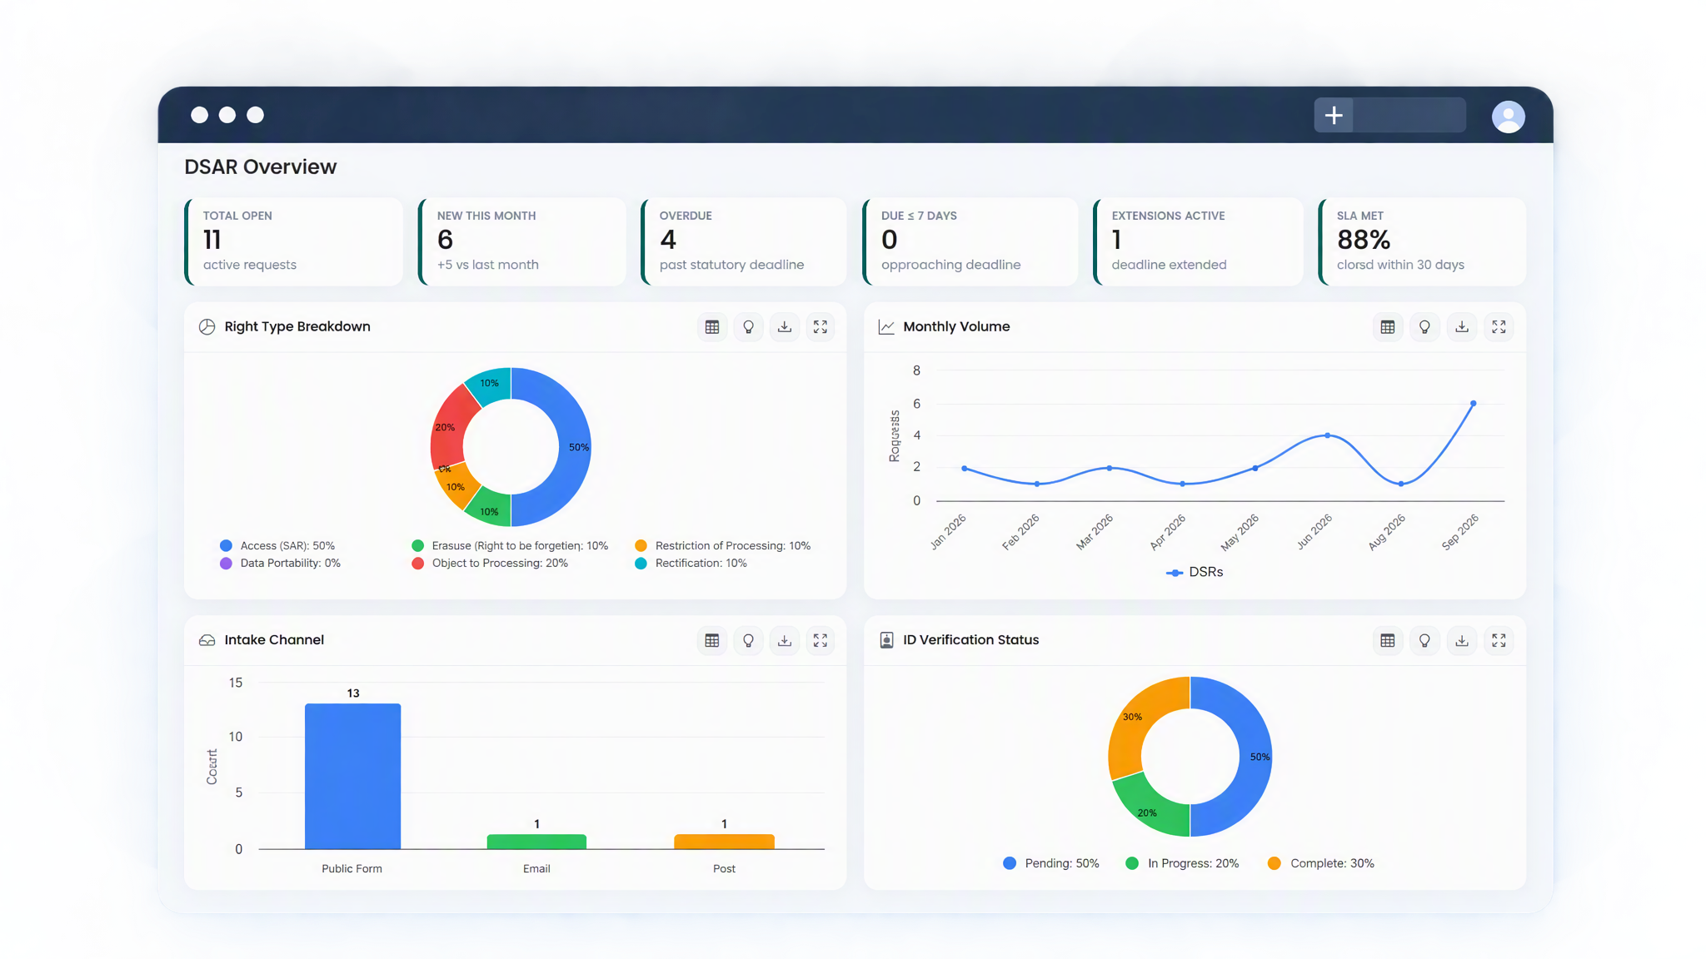Expand Monthly Volume chart to fullscreen

pos(1499,327)
